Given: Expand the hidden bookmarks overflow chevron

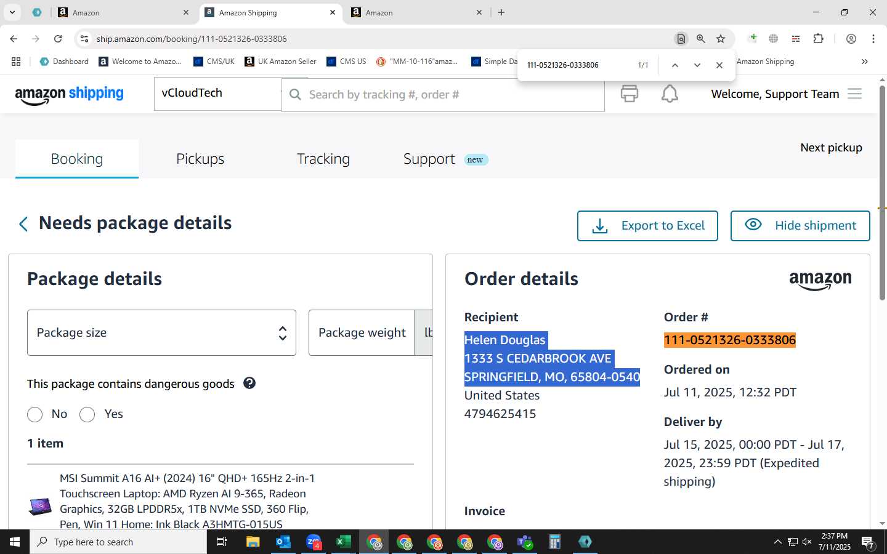Looking at the screenshot, I should click(x=865, y=62).
